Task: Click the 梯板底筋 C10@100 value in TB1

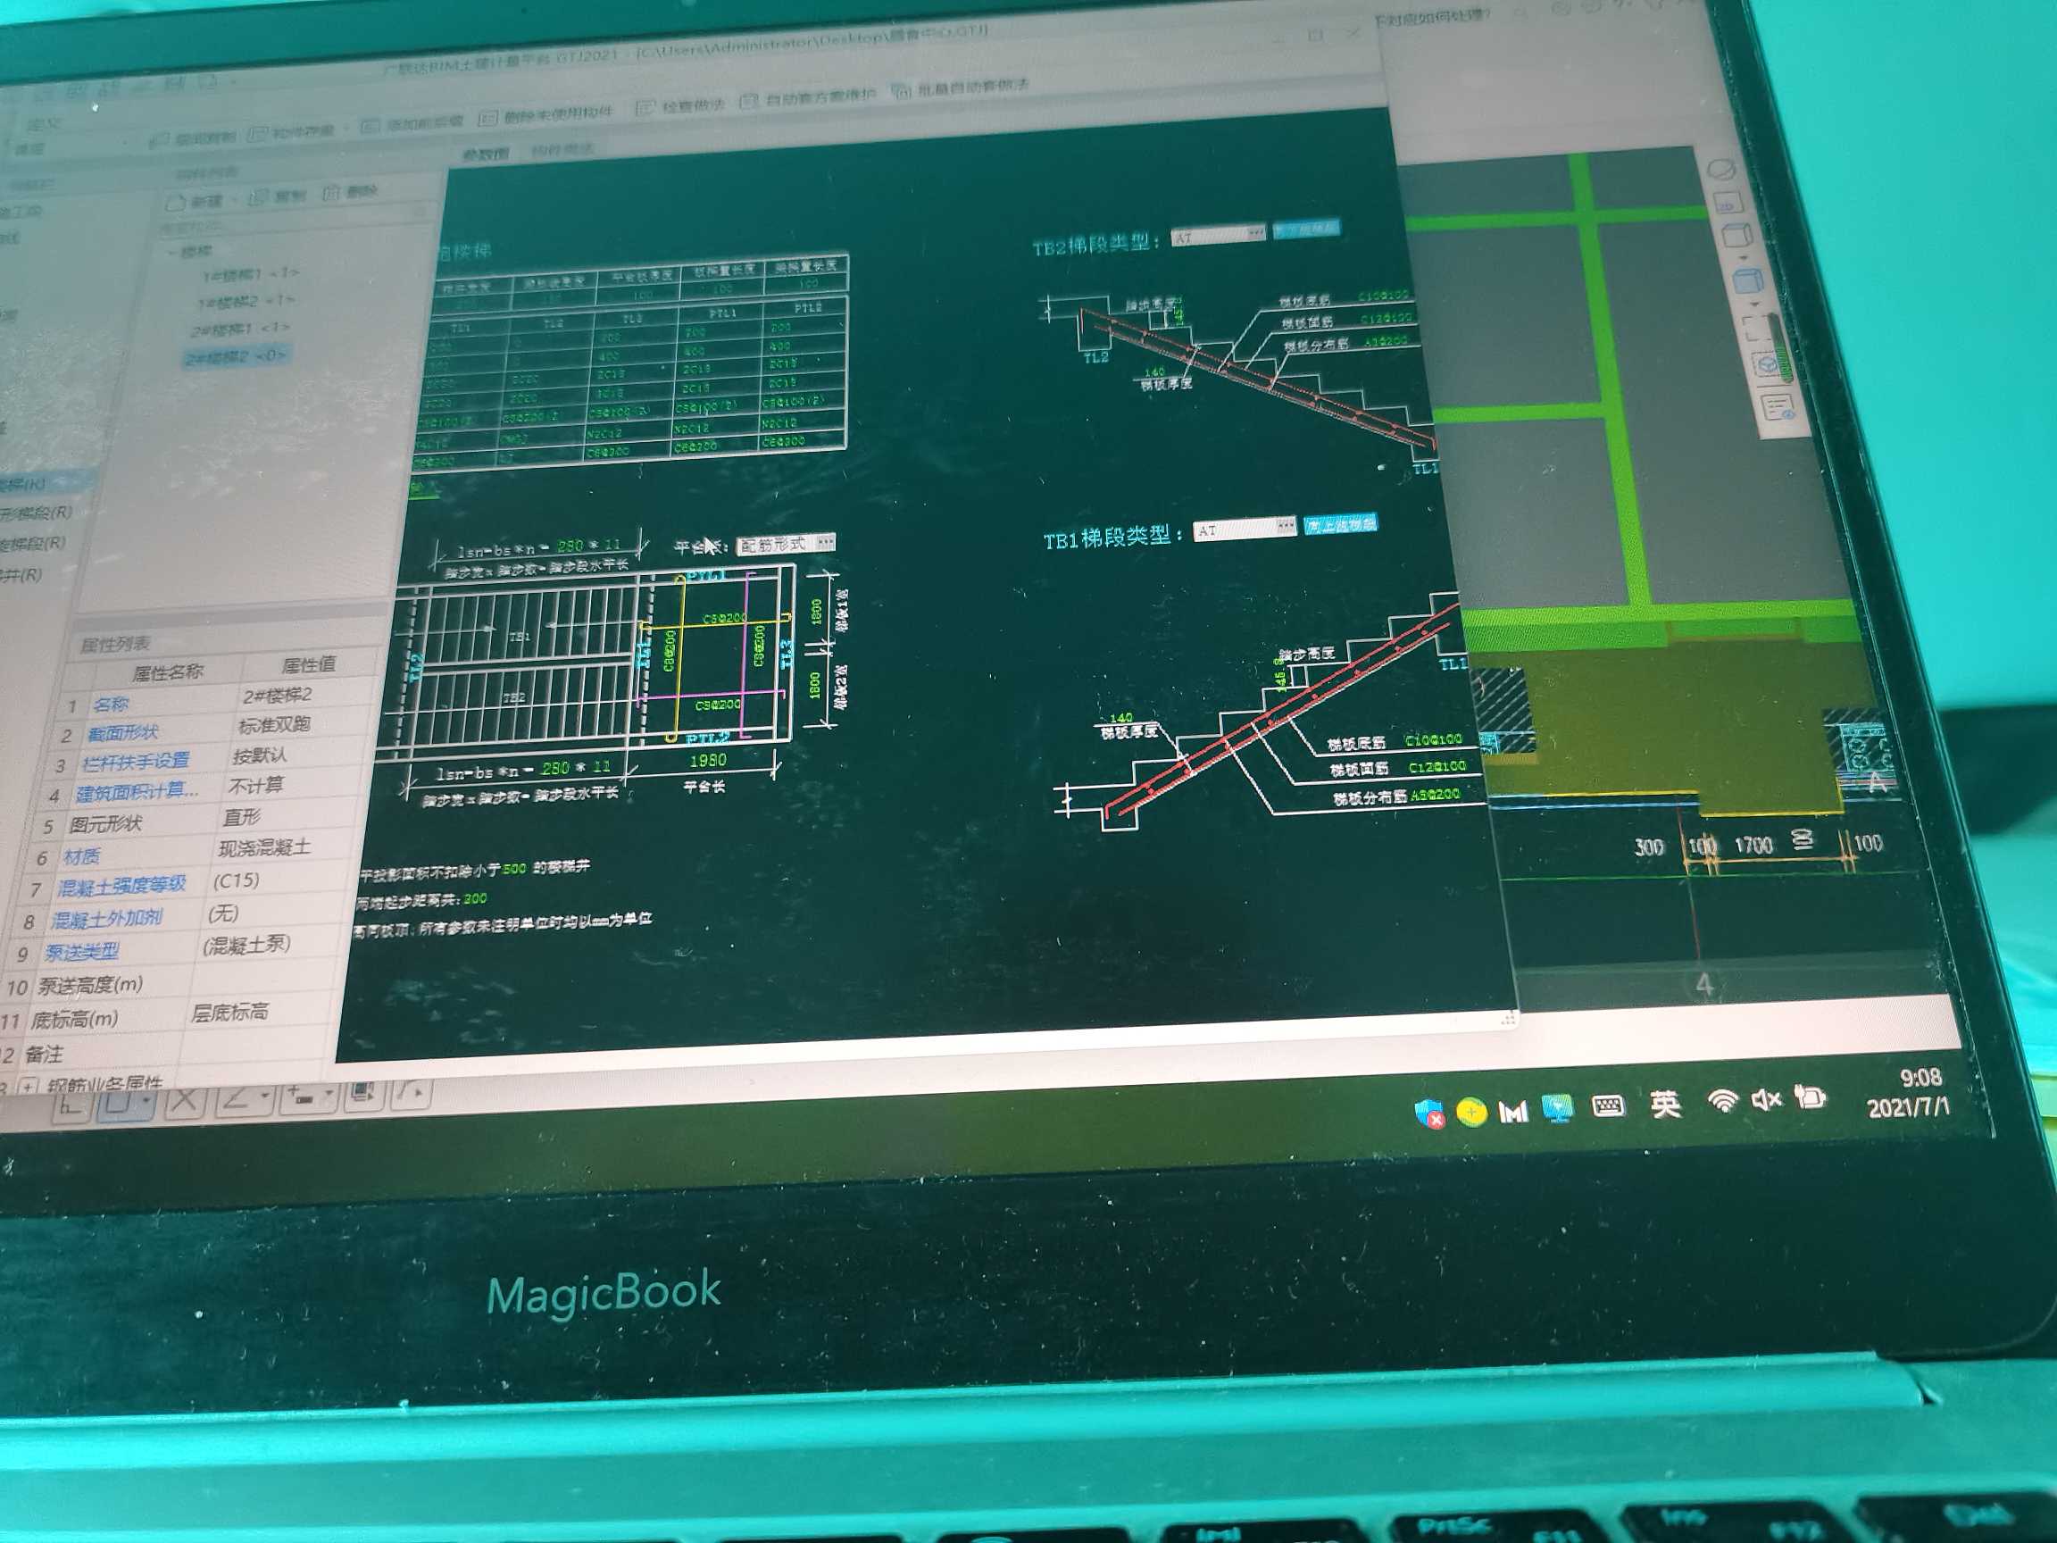Action: click(1433, 740)
